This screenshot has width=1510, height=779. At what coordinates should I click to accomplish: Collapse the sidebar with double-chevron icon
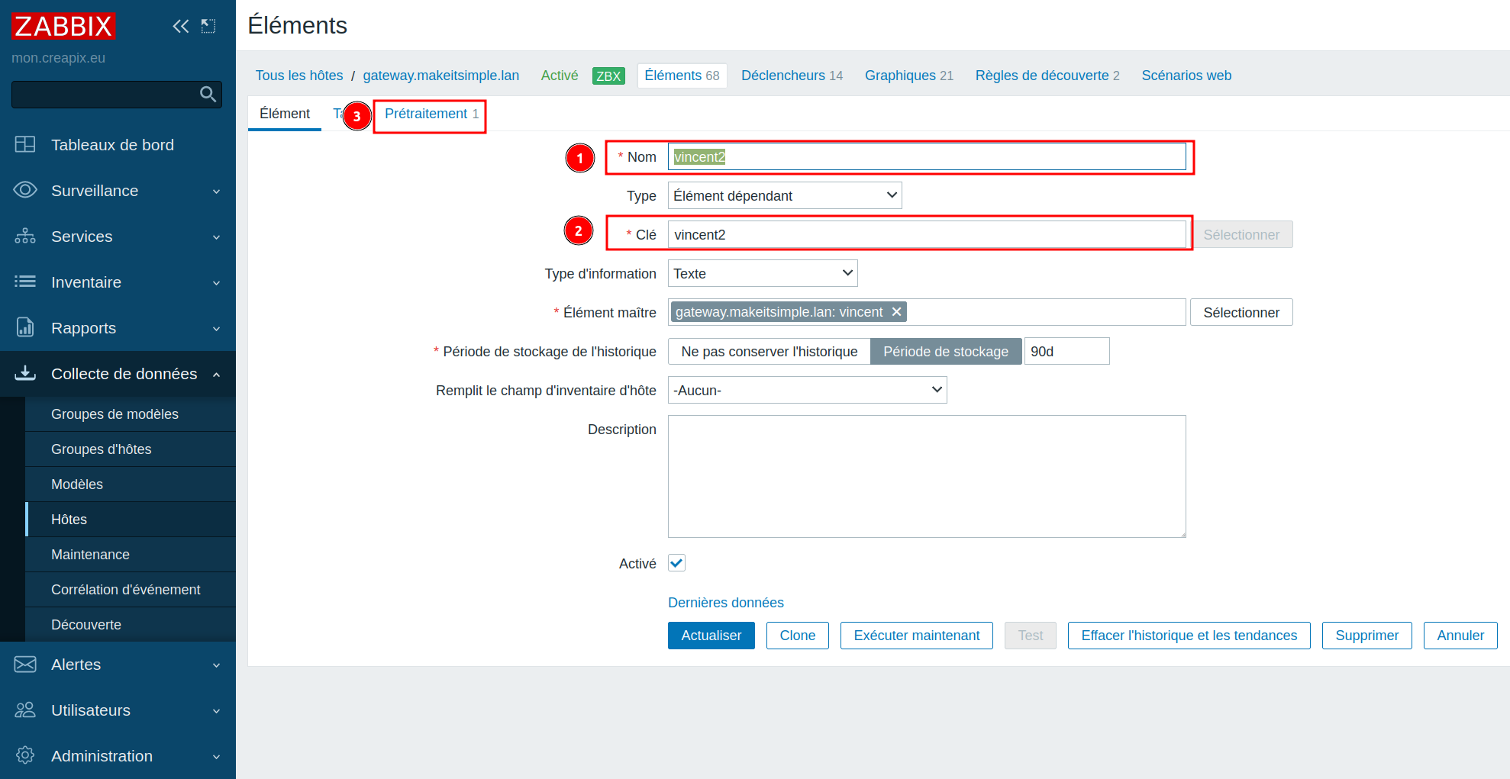point(180,27)
